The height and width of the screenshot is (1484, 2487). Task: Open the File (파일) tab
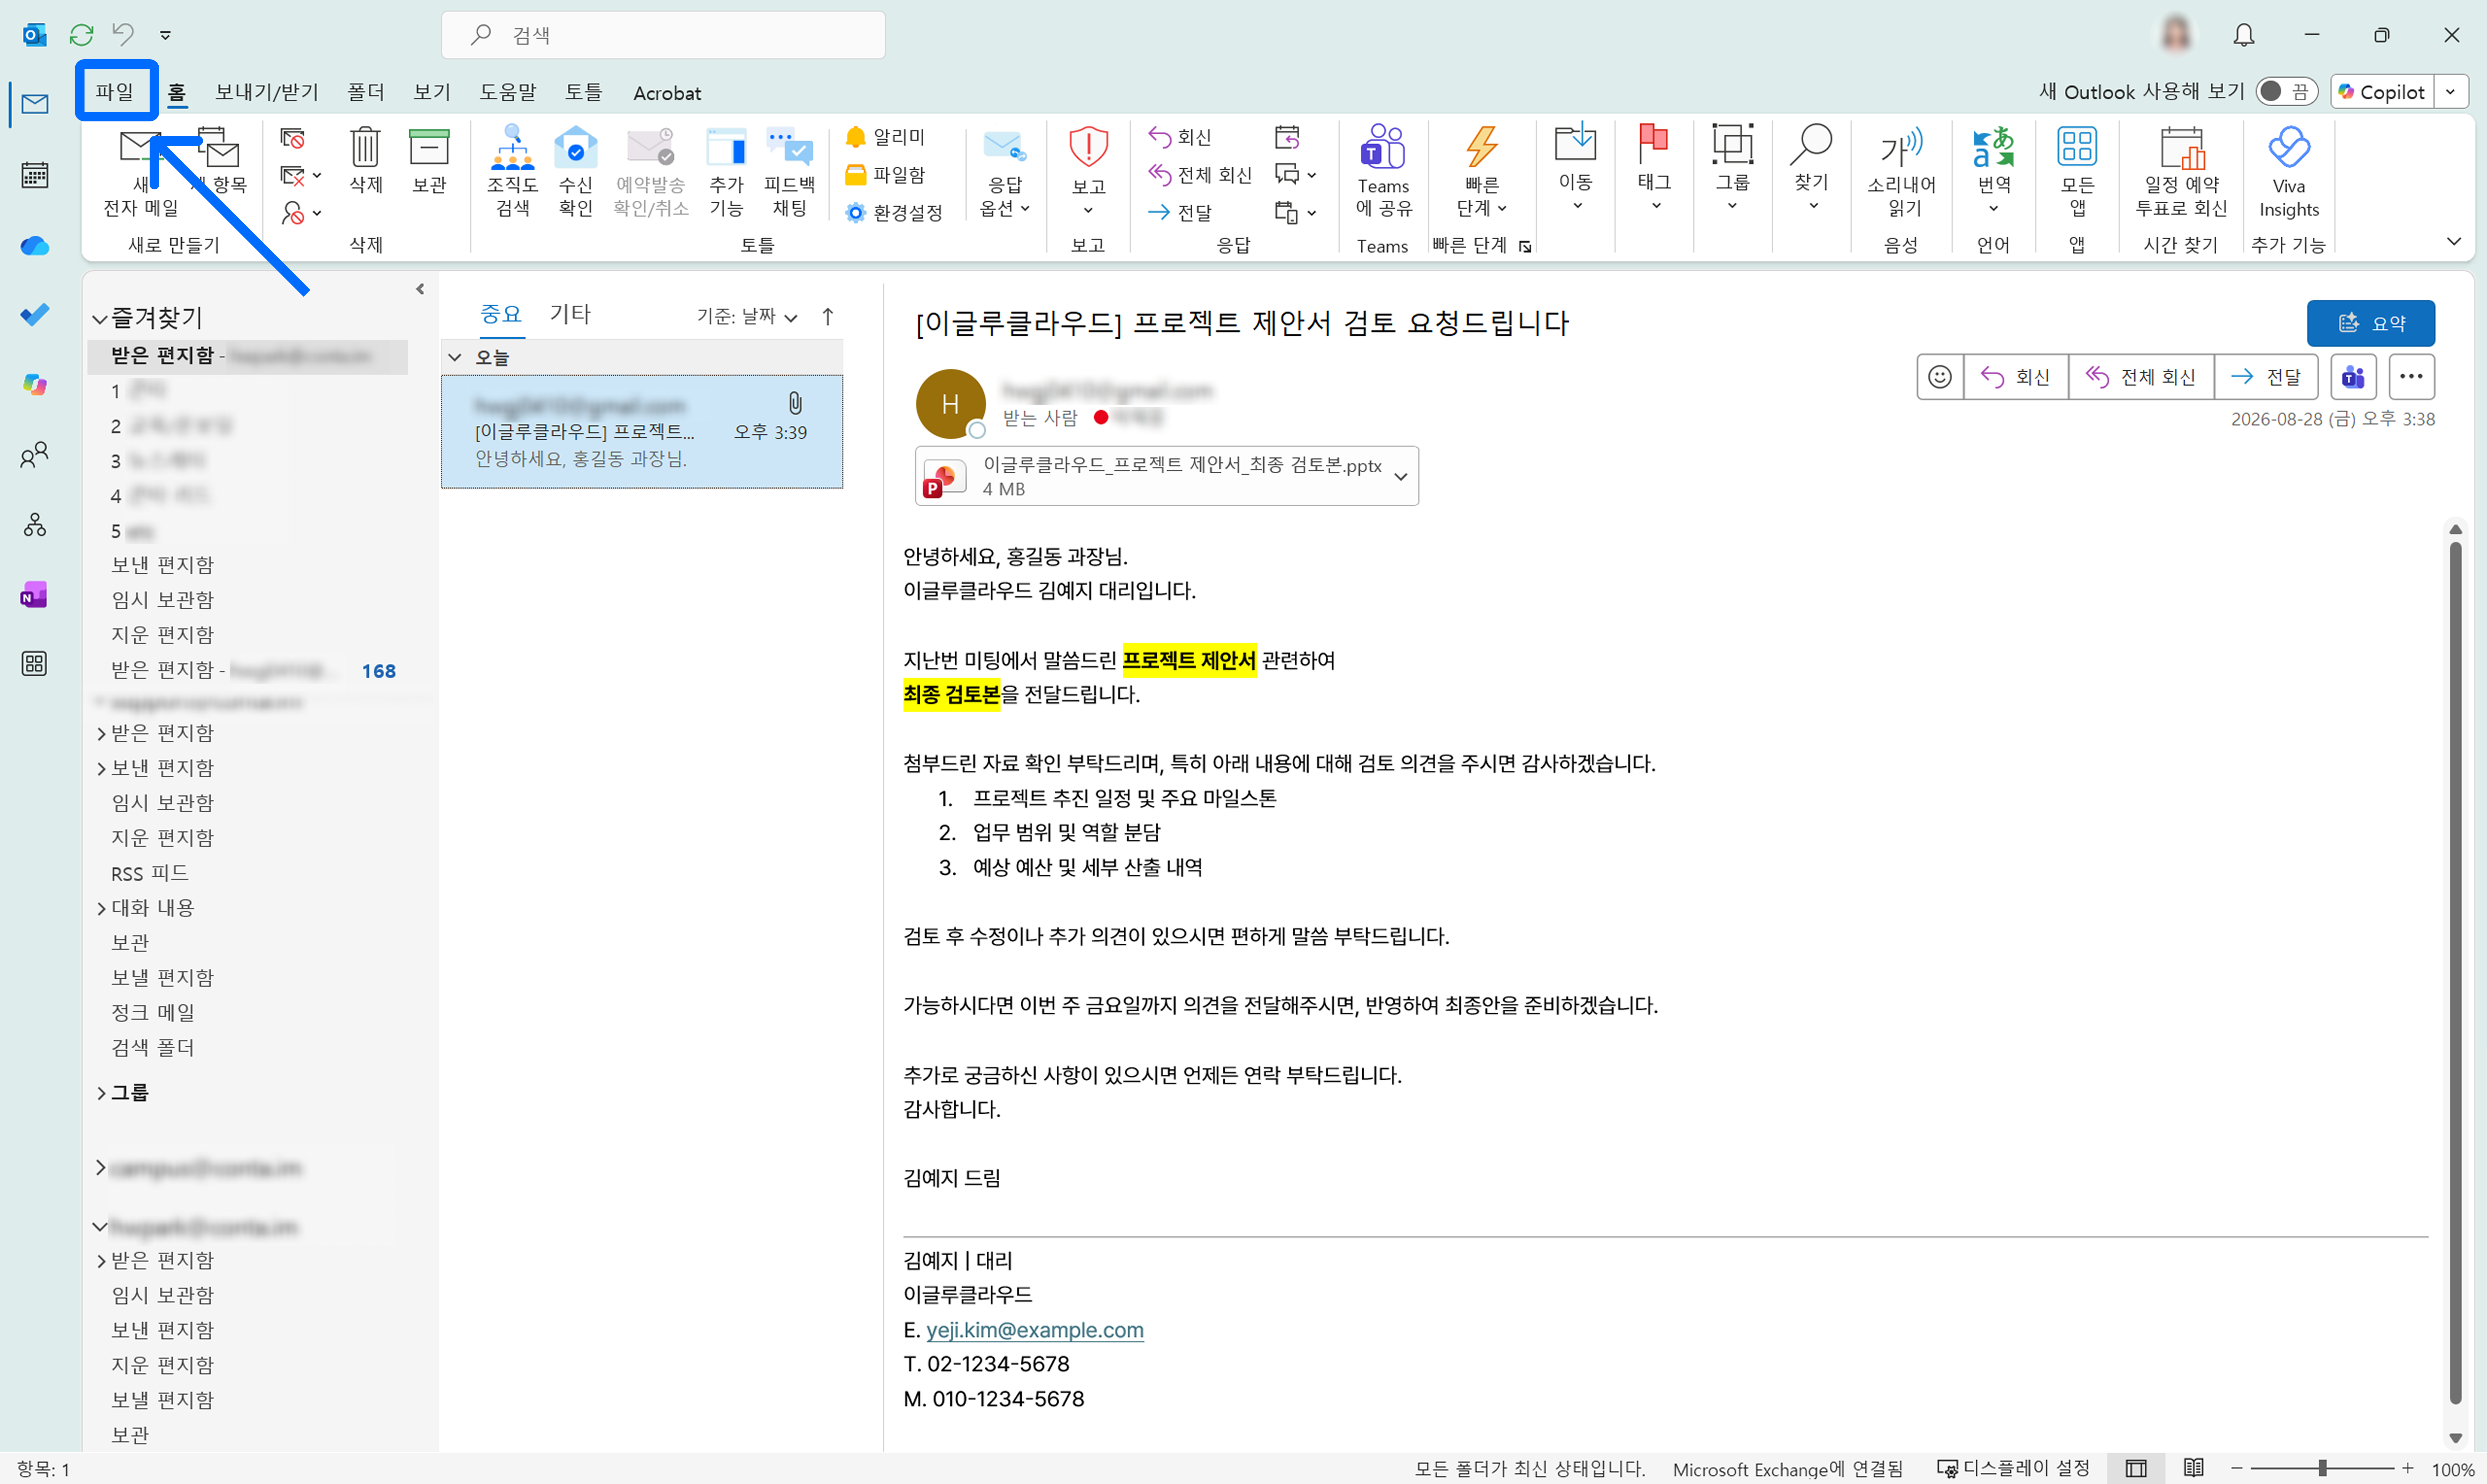[x=115, y=92]
